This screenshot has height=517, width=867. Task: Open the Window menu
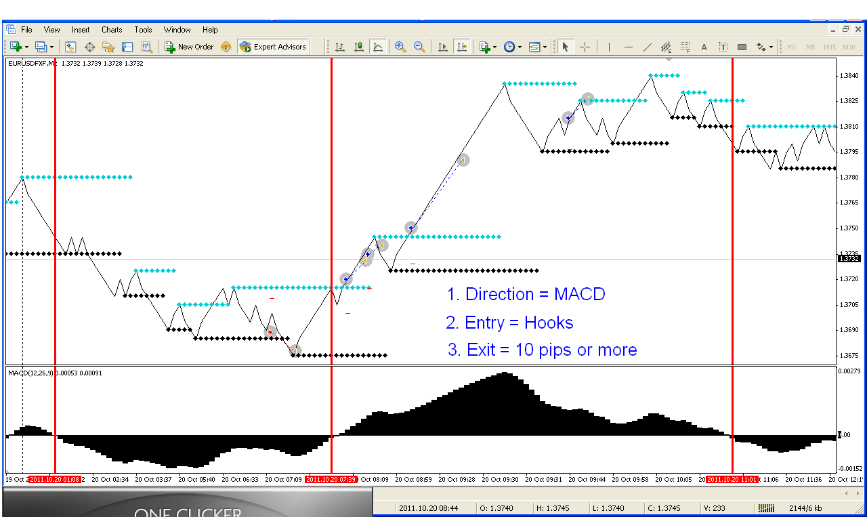coord(177,30)
